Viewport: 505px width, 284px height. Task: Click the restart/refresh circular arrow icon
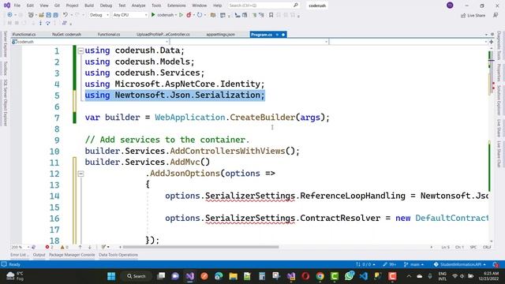click(x=200, y=15)
